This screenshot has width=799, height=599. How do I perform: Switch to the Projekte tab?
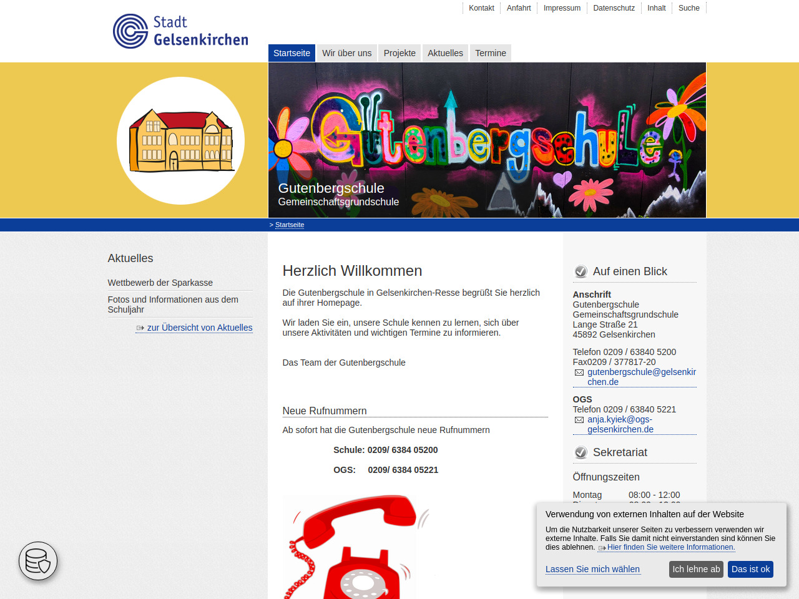tap(399, 53)
